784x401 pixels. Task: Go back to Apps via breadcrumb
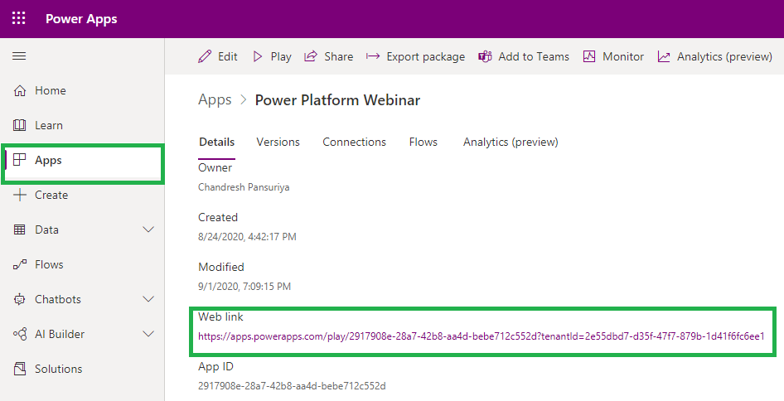coord(215,99)
